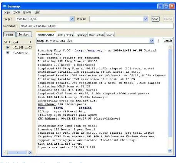Switch to the Ports / Hosts tab
This screenshot has height=163, width=177.
(x=65, y=35)
